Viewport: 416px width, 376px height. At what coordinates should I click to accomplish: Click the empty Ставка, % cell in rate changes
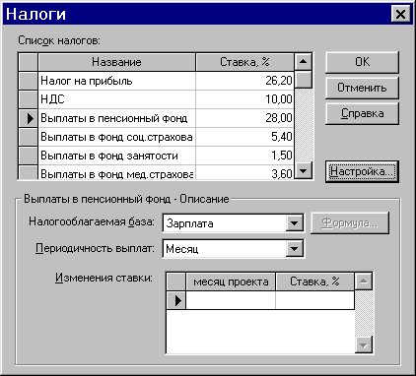(314, 300)
